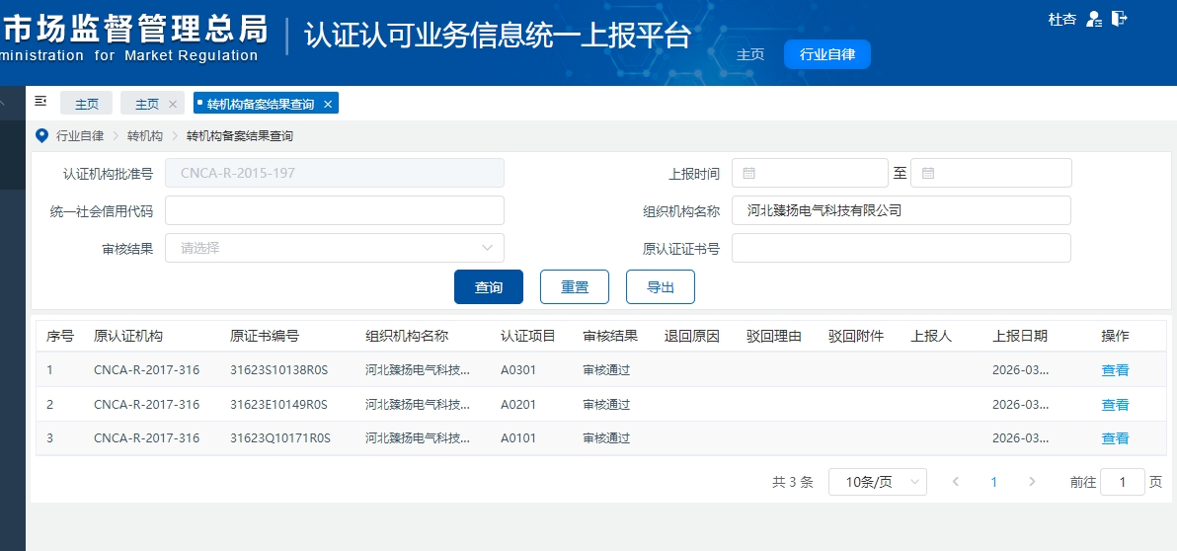1177x551 pixels.
Task: Close the second 主页 tab
Action: pyautogui.click(x=173, y=104)
